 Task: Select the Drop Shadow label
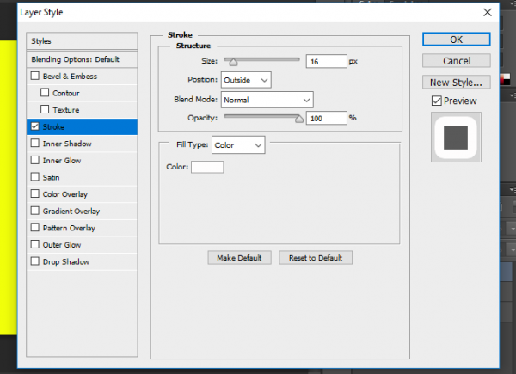coord(66,262)
